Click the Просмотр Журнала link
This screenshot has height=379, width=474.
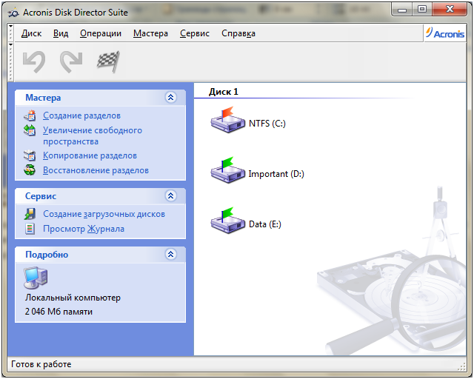[x=84, y=229]
